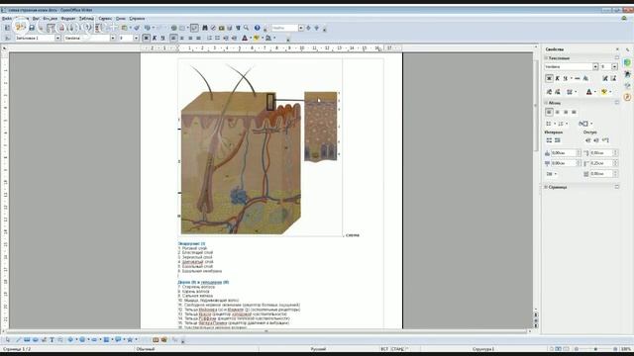The height and width of the screenshot is (356, 634).
Task: Open the Сервис menu
Action: click(105, 19)
